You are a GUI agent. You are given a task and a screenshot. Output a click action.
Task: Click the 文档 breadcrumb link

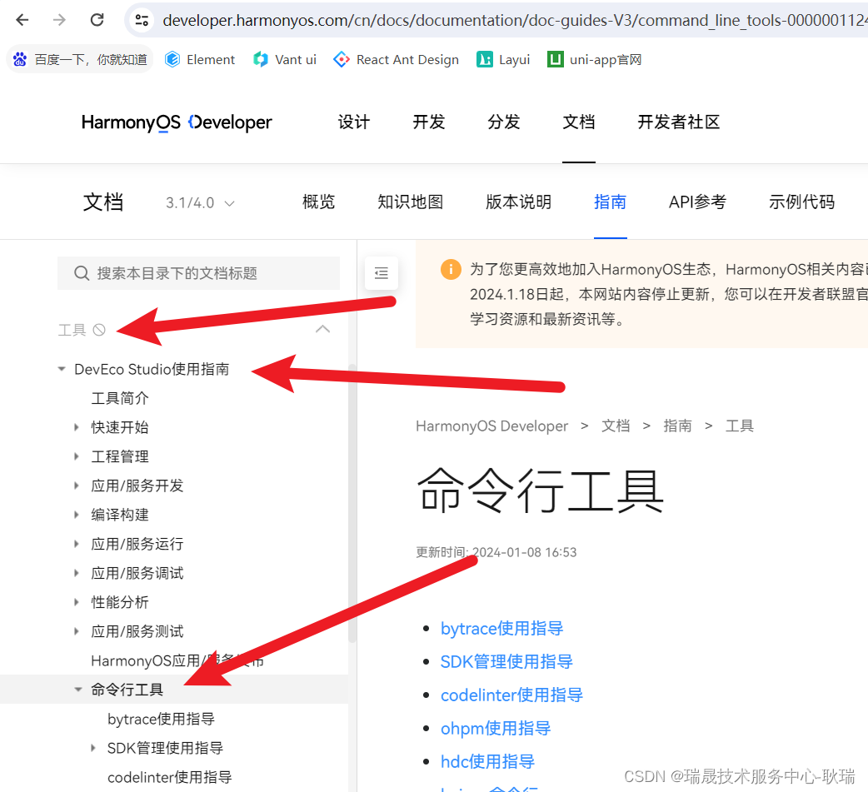click(x=616, y=426)
